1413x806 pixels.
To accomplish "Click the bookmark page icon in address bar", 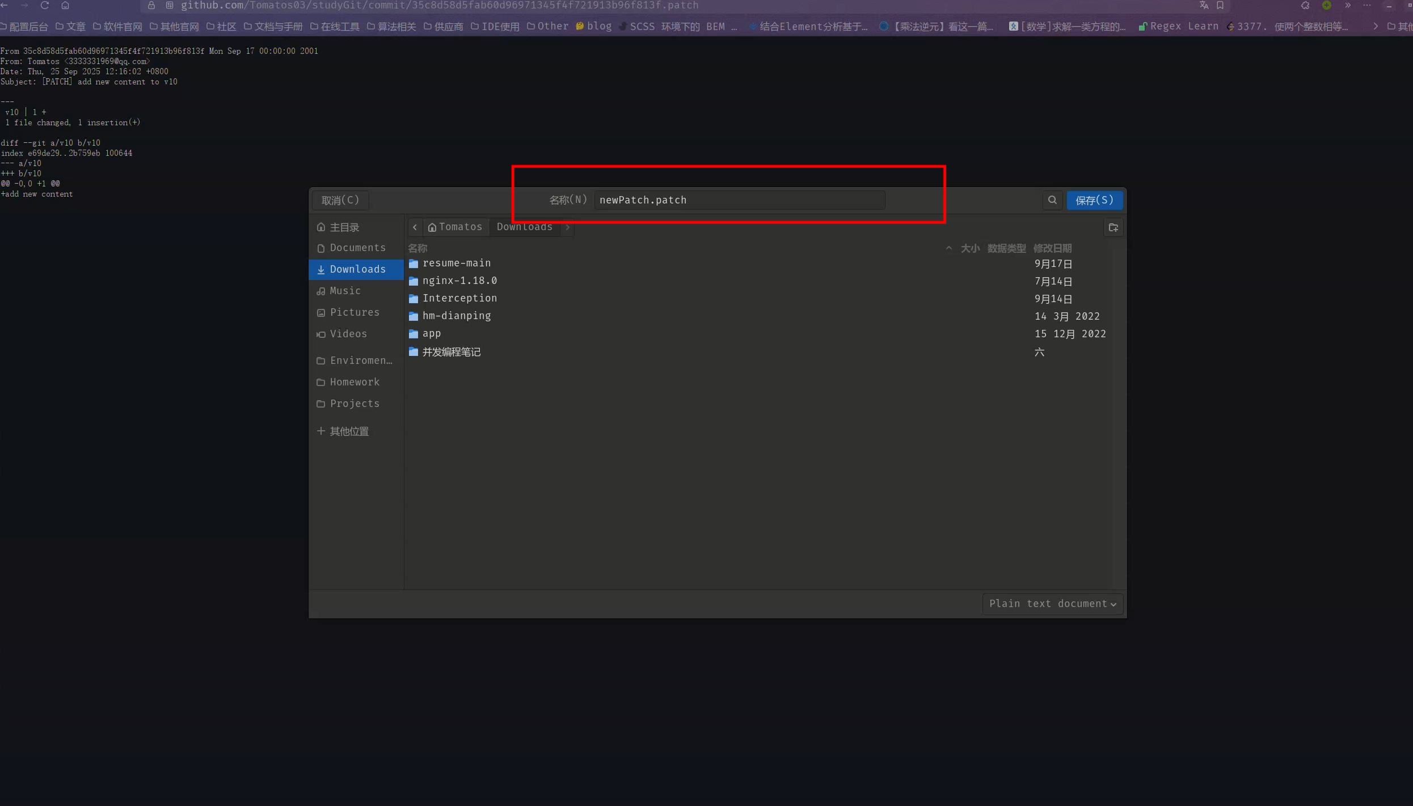I will (1220, 5).
